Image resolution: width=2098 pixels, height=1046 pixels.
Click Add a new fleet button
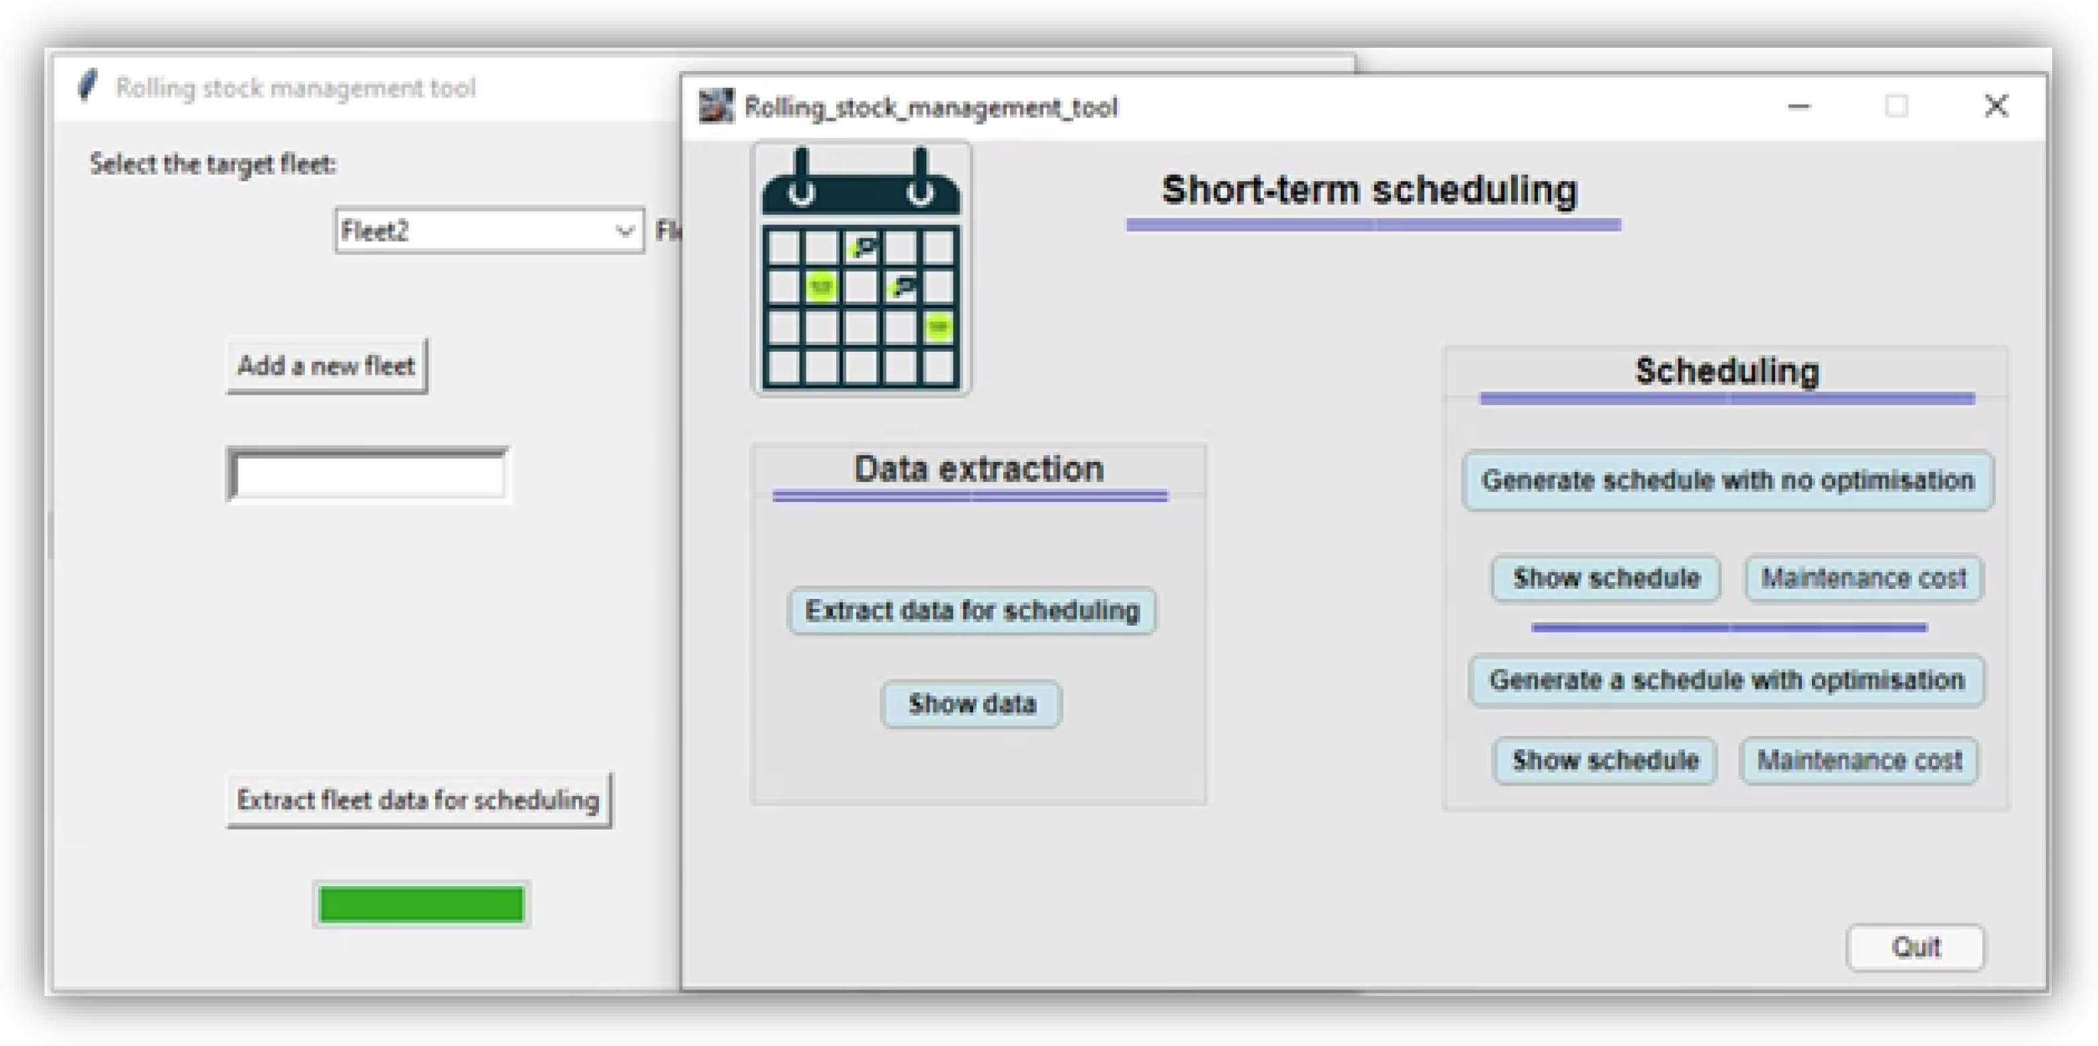[326, 367]
